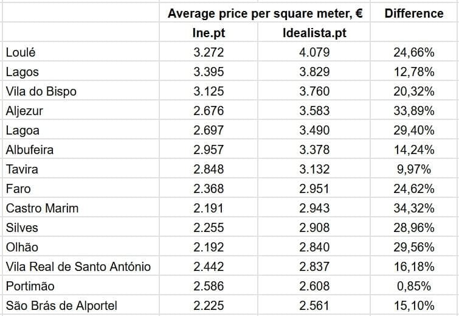The width and height of the screenshot is (459, 316).
Task: Click Portimão difference value 0,85%
Action: click(414, 286)
